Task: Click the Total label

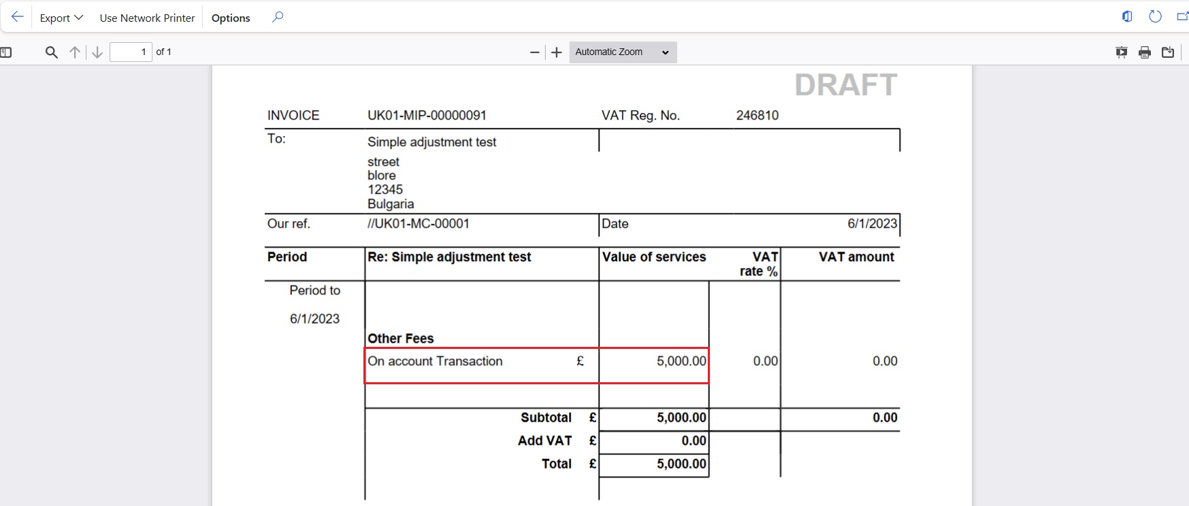Action: click(556, 464)
